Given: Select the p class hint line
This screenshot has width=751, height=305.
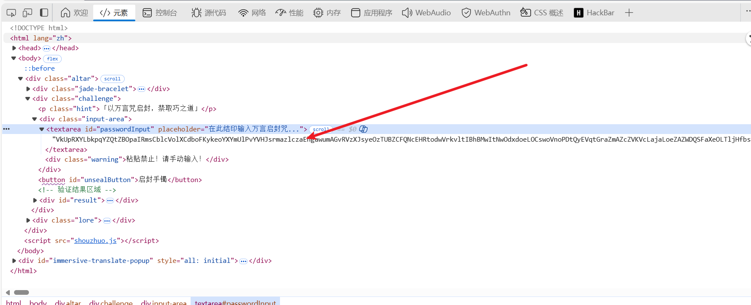Looking at the screenshot, I should point(127,109).
